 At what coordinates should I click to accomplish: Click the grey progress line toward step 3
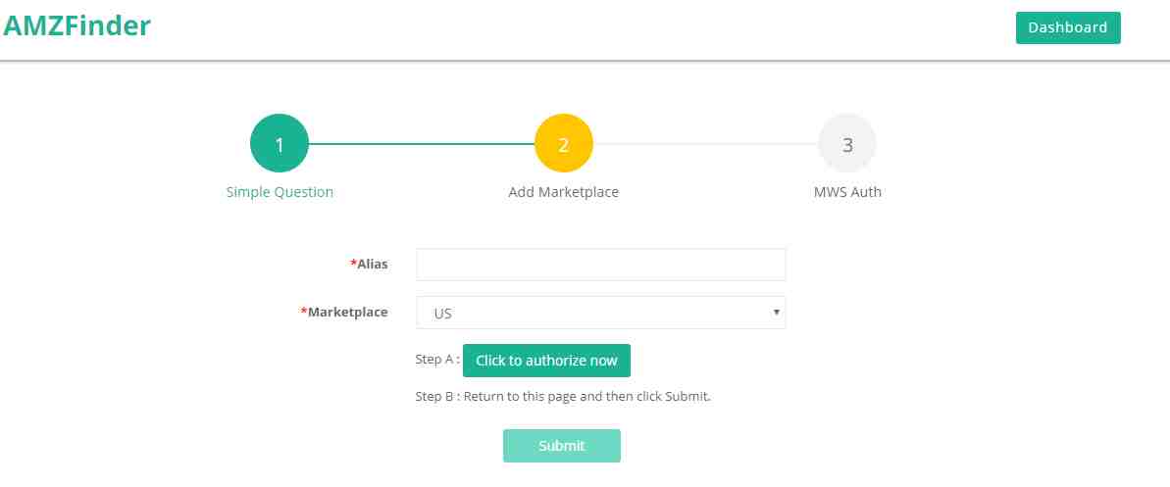705,143
